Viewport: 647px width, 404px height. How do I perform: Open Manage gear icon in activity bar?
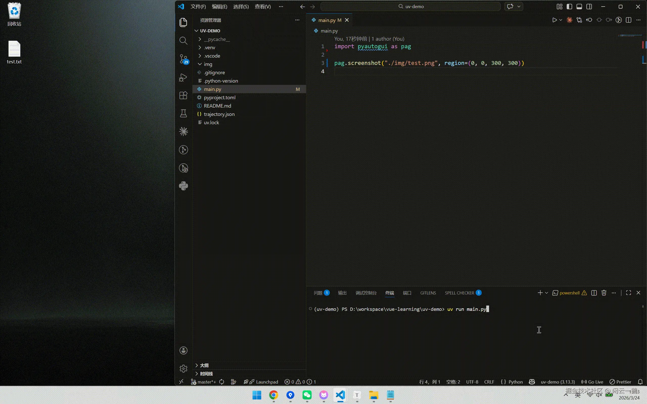coord(183,368)
